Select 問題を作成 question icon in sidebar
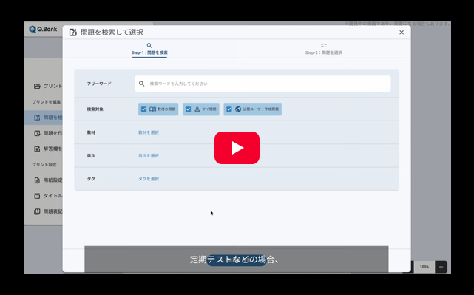This screenshot has height=295, width=474. coord(37,133)
